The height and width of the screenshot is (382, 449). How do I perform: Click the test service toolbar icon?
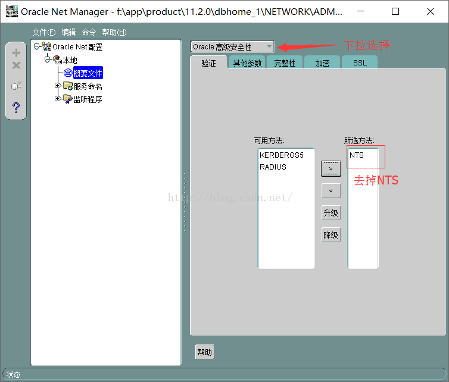16,85
